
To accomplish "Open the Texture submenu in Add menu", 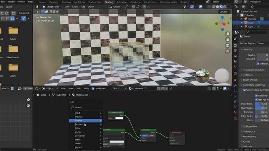I will click(86, 124).
